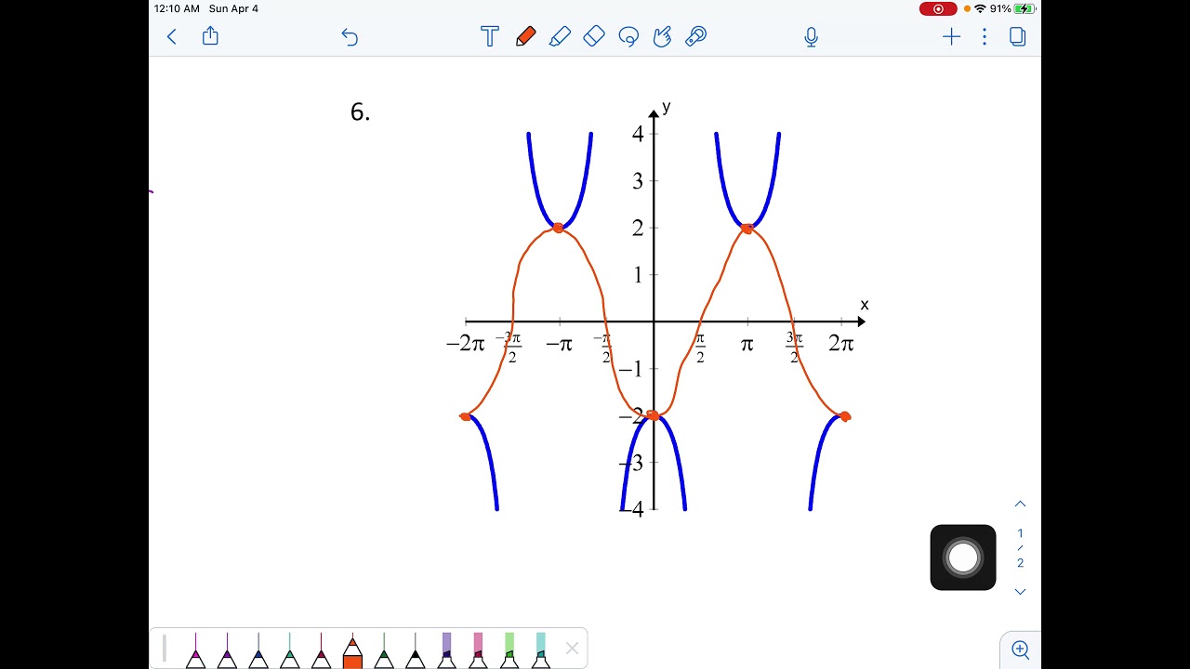Tap the x axis letter label
1190x669 pixels.
[865, 305]
